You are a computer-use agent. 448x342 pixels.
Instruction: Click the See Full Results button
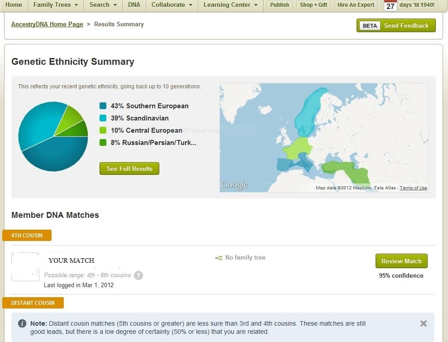pyautogui.click(x=129, y=169)
